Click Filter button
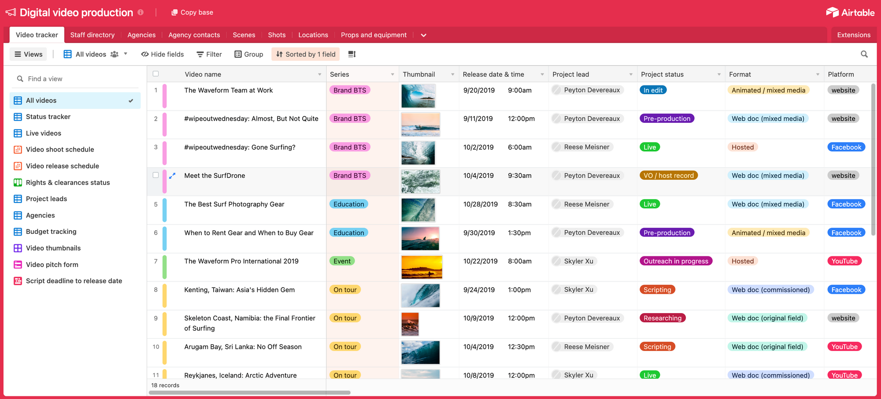Image resolution: width=881 pixels, height=399 pixels. (x=209, y=54)
